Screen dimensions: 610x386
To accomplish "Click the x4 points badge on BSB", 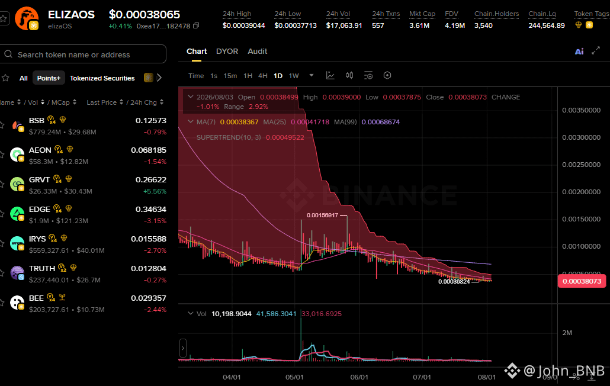I will [52, 120].
